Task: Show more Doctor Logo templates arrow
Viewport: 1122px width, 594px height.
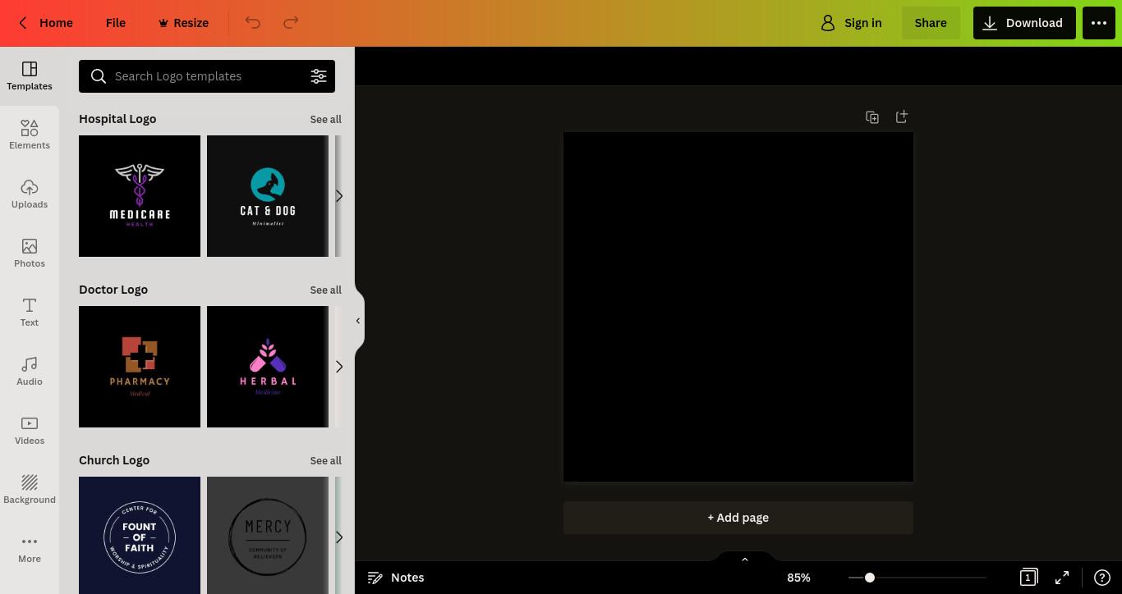Action: coord(338,367)
